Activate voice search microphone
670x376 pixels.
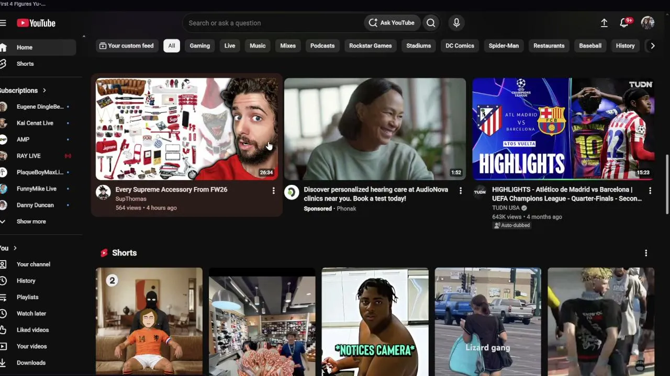pos(456,23)
